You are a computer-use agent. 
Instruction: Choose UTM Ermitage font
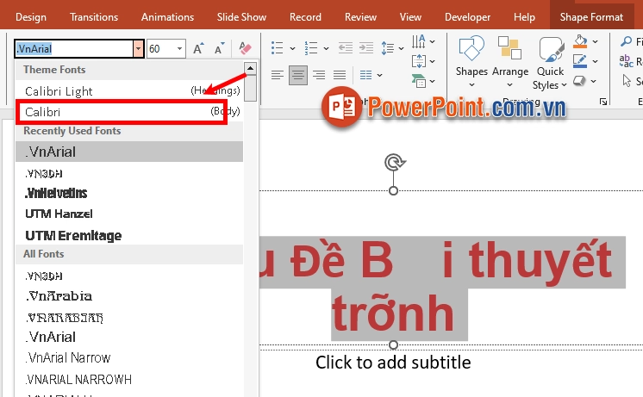pyautogui.click(x=128, y=235)
